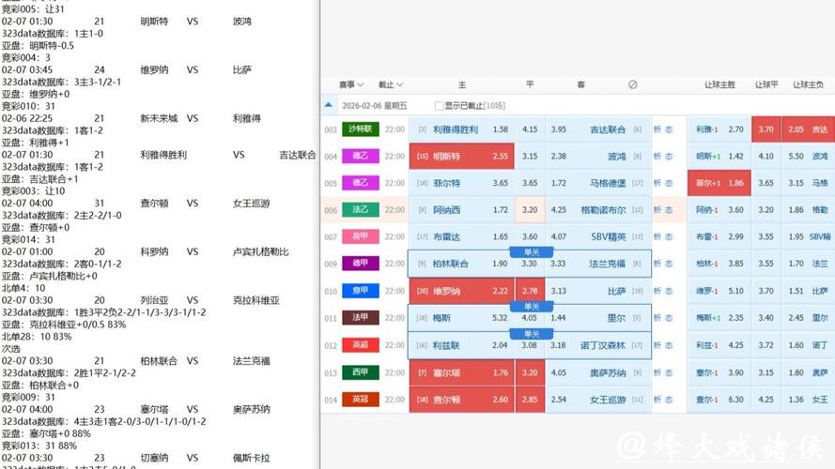
Task: Select 阿纳西 draw odds 3.20
Action: tap(530, 210)
